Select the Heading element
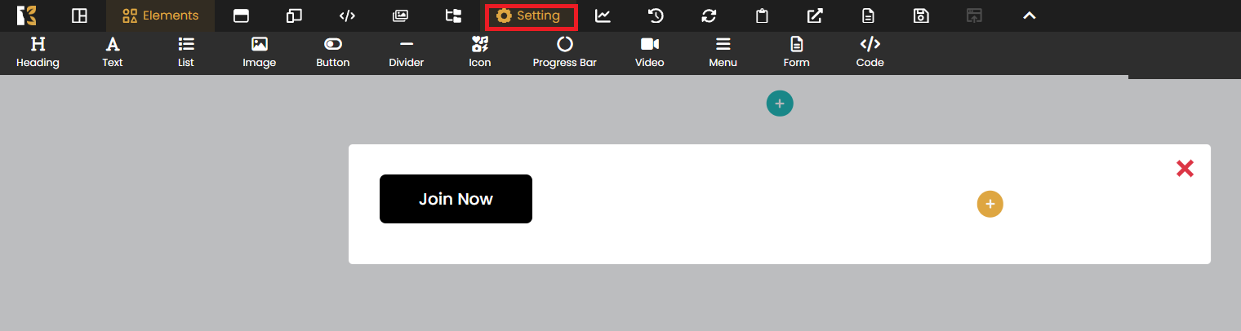The height and width of the screenshot is (331, 1241). point(38,52)
